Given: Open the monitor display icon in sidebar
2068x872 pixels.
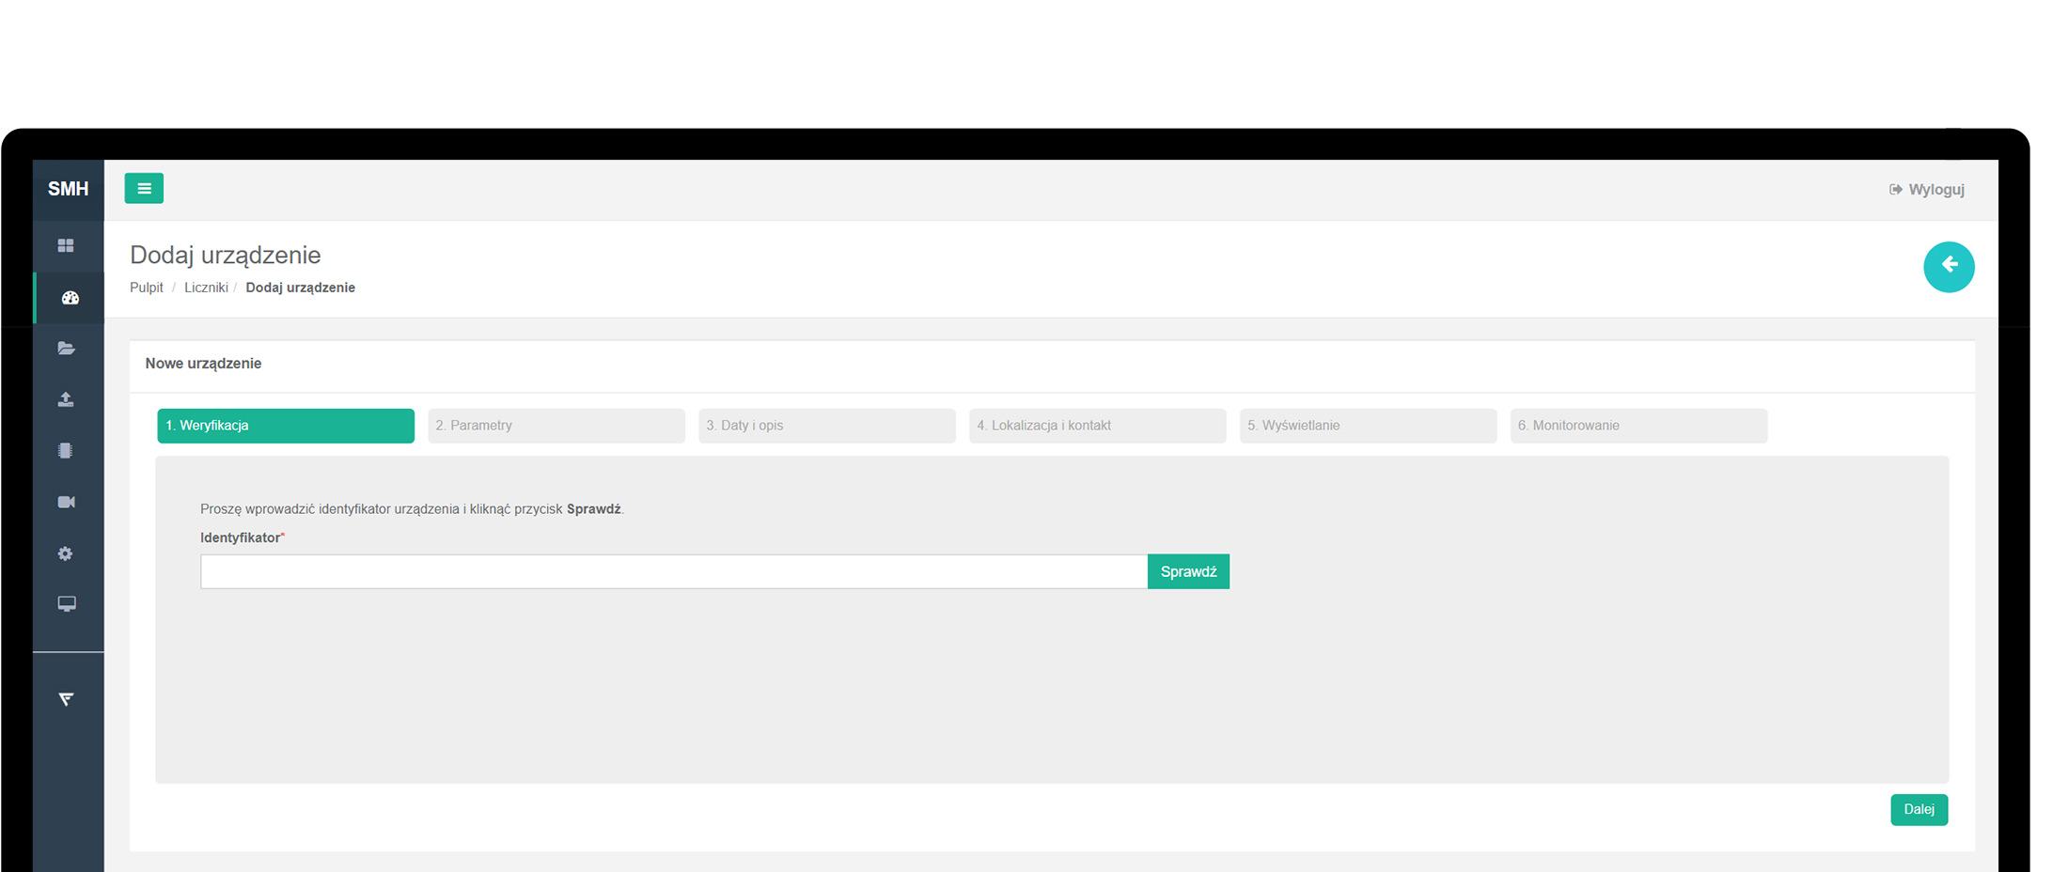Looking at the screenshot, I should [x=66, y=604].
